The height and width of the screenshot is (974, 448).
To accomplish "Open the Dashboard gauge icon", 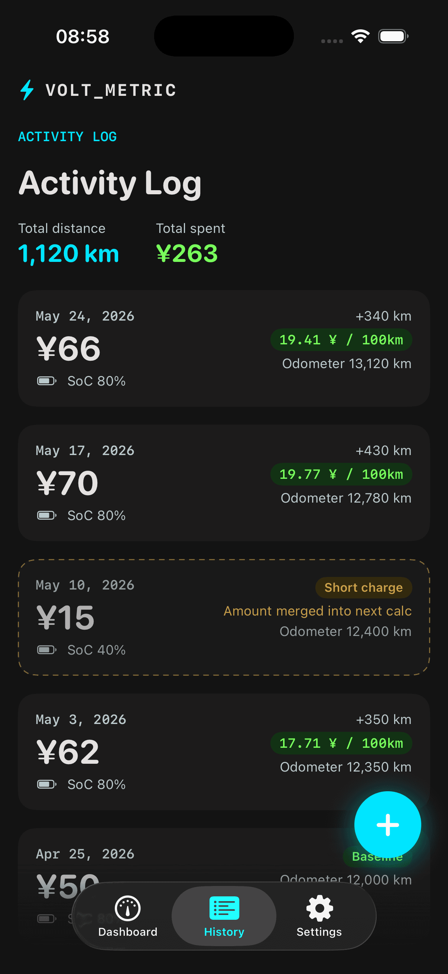I will [x=128, y=908].
